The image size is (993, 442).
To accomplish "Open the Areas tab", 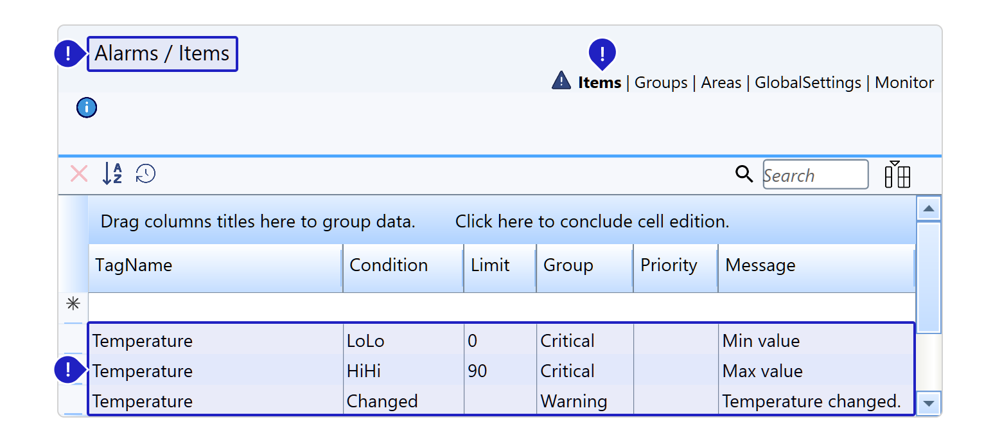I will 721,83.
